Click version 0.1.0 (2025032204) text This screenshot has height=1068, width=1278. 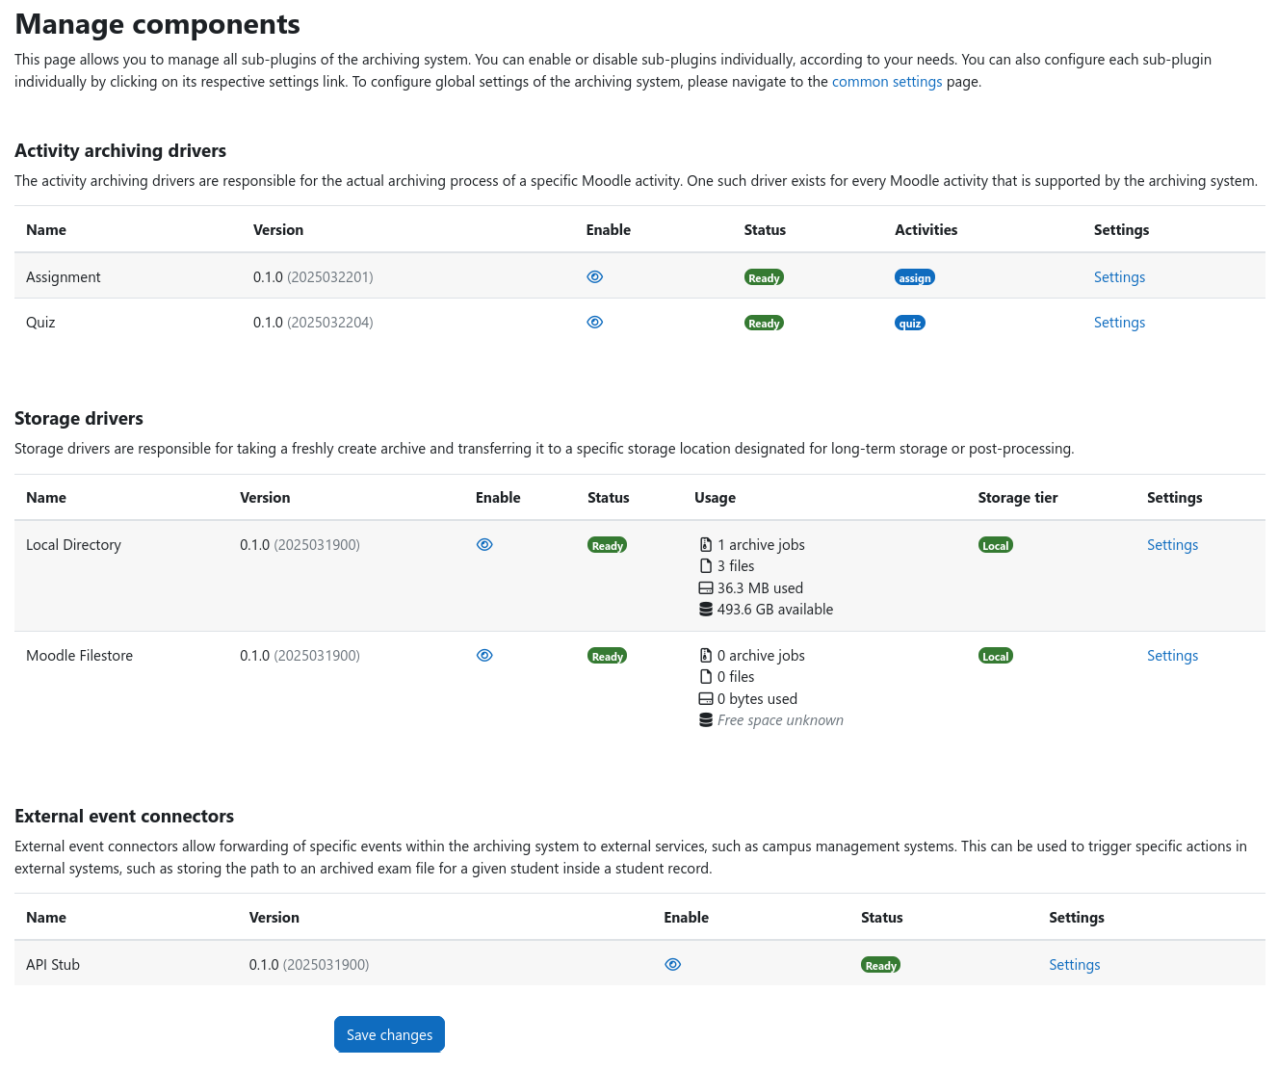(313, 323)
